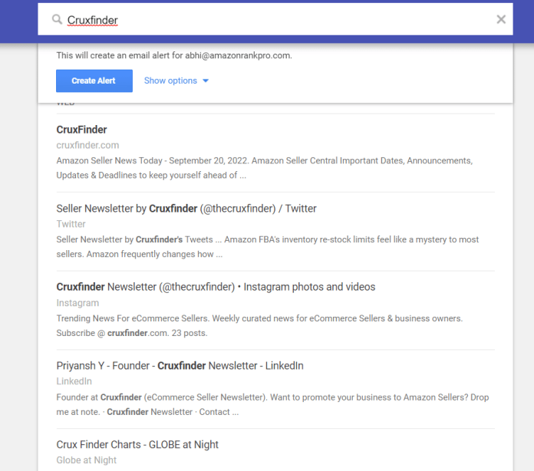Click the search magnifier icon
This screenshot has height=471, width=534.
tap(57, 19)
